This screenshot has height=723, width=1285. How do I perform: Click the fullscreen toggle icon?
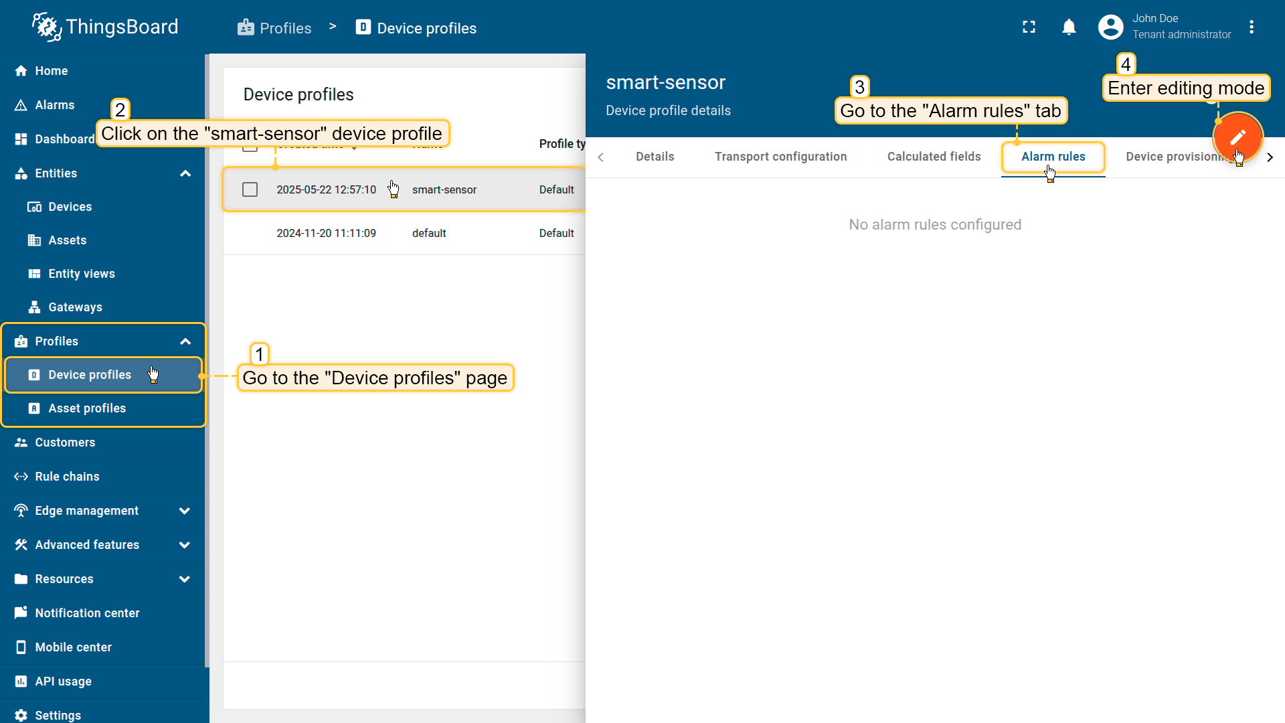click(x=1029, y=27)
